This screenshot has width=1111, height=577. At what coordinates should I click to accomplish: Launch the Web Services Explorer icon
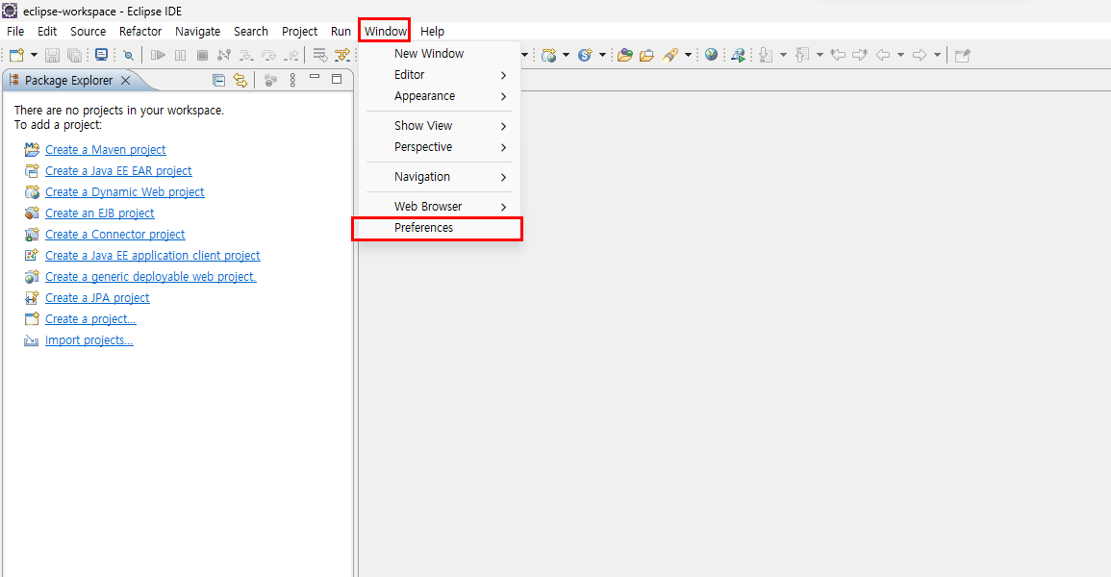point(739,55)
